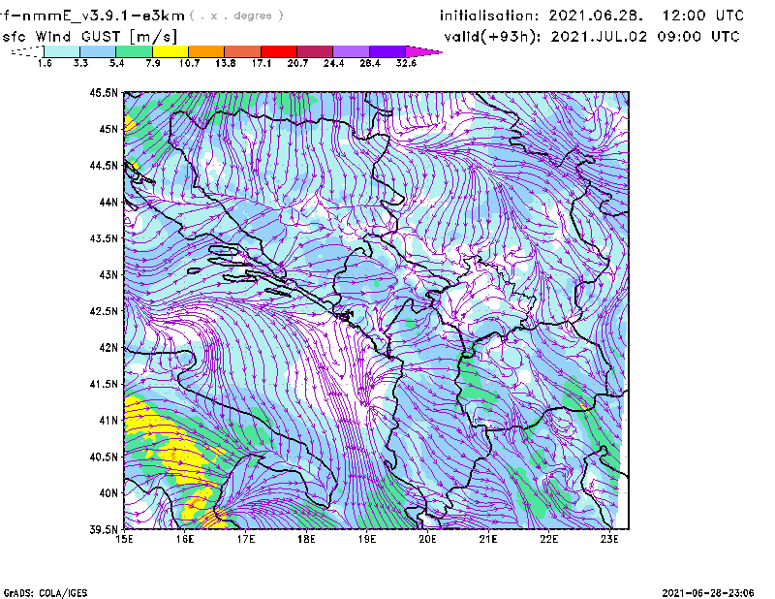Click the violet legend swatch above 28.4
775x599 pixels.
click(x=387, y=51)
